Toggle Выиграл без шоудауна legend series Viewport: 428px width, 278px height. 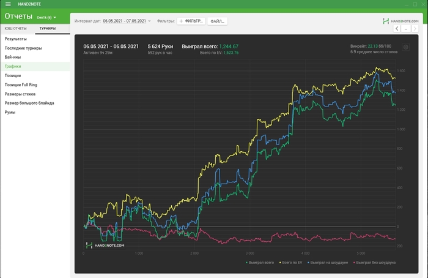click(374, 263)
